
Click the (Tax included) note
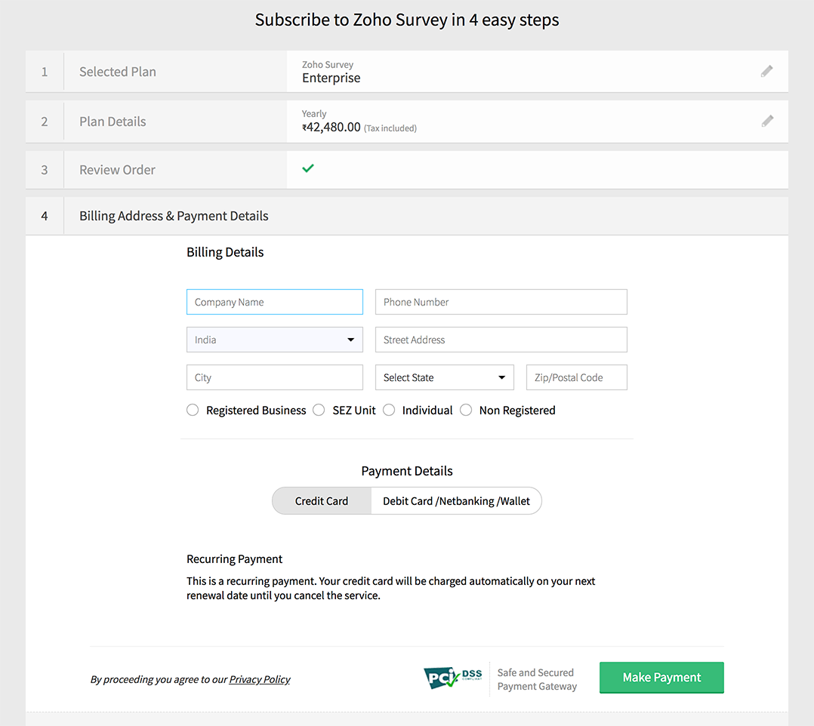(x=390, y=128)
